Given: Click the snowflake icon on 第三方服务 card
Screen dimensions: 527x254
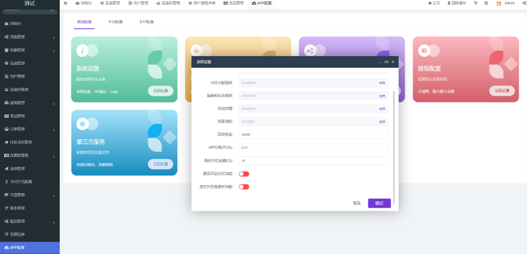Looking at the screenshot, I should pos(83,124).
